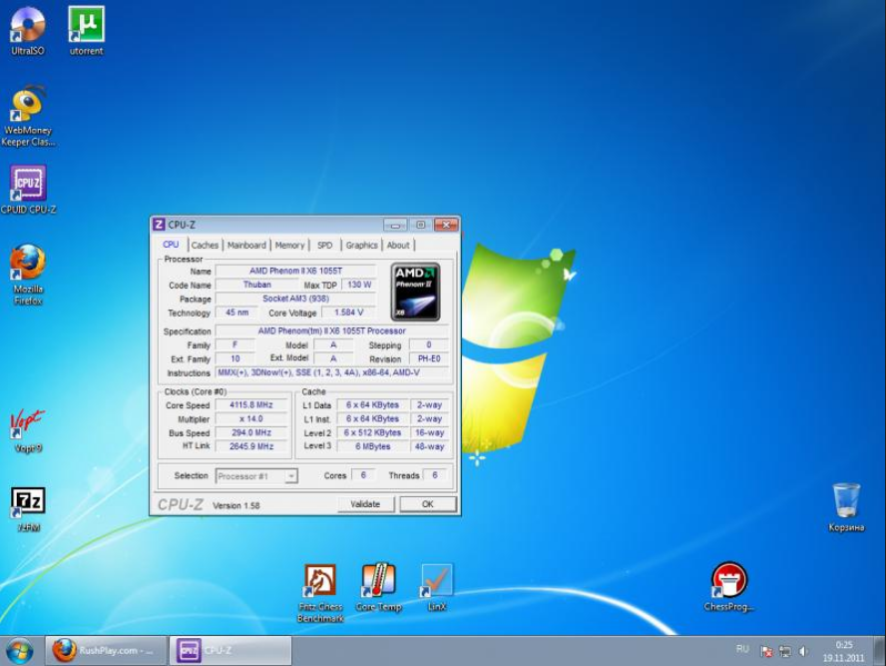Click the Max TDP value '130 W'

pos(359,285)
